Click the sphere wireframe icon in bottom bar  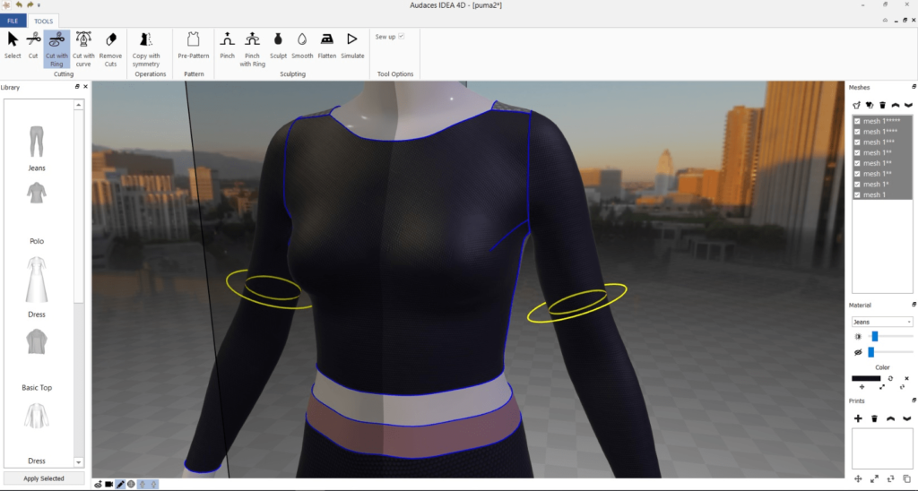(x=131, y=484)
